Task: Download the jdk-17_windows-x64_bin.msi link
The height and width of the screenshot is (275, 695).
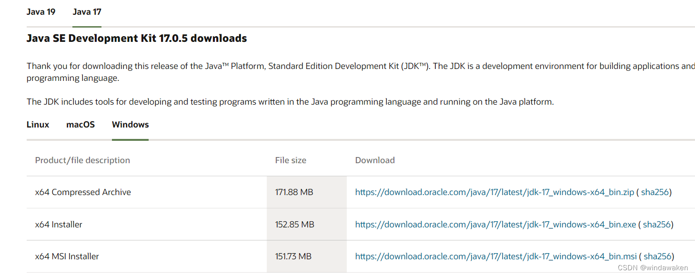Action: [x=496, y=256]
